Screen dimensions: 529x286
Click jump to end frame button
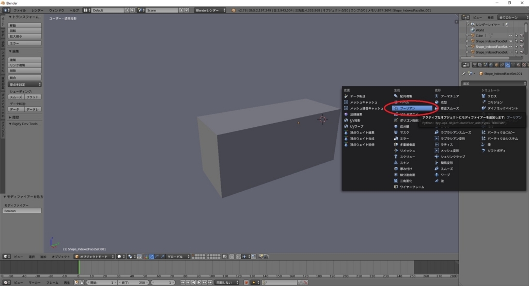(210, 282)
